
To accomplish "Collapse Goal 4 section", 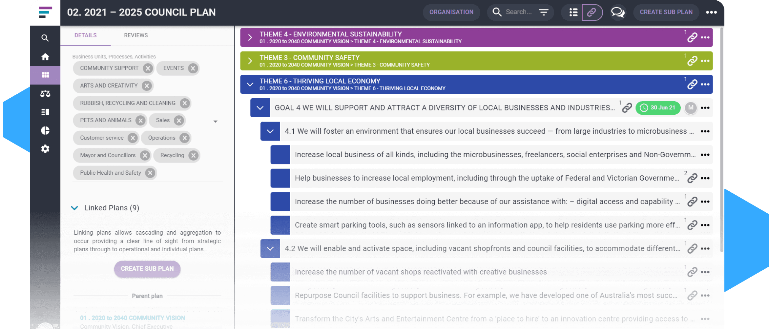I will click(x=260, y=108).
